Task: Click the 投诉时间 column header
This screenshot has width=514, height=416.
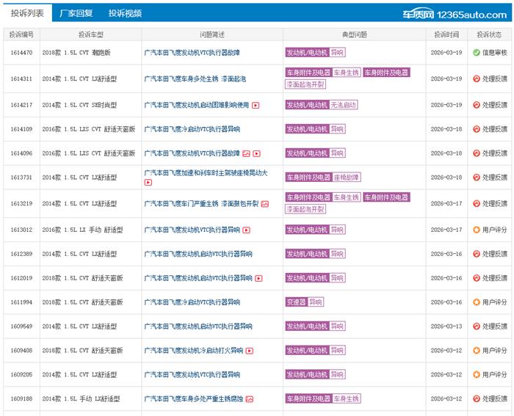Action: pyautogui.click(x=446, y=34)
